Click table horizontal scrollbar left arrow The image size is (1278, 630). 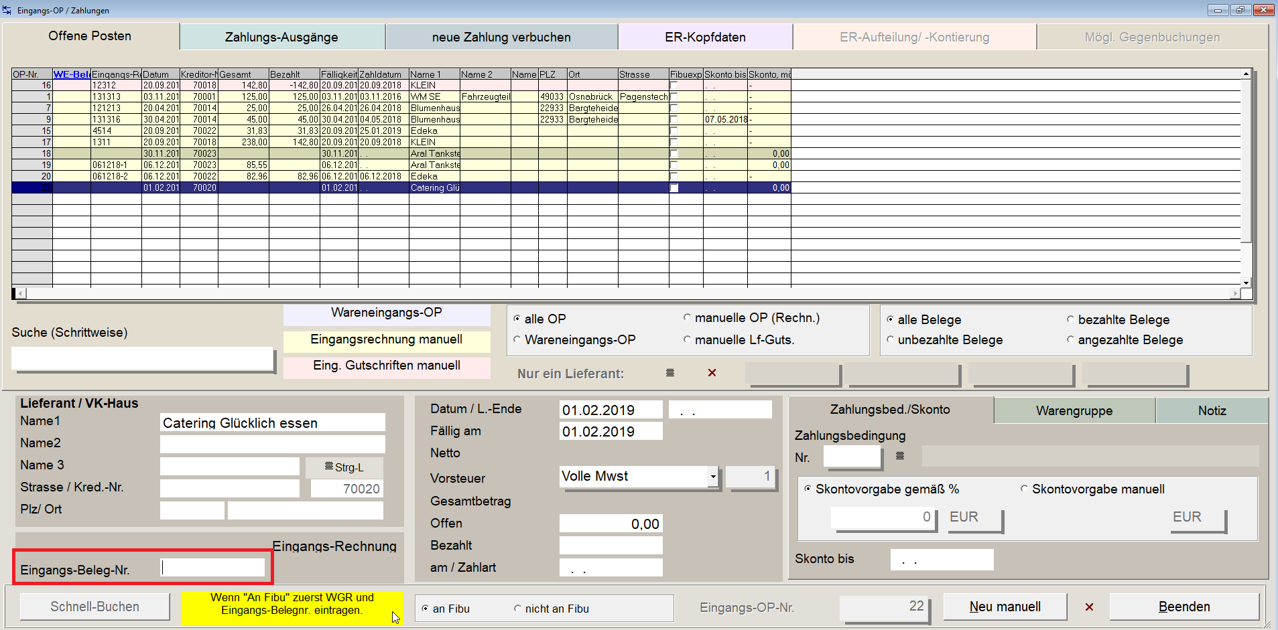pyautogui.click(x=21, y=293)
